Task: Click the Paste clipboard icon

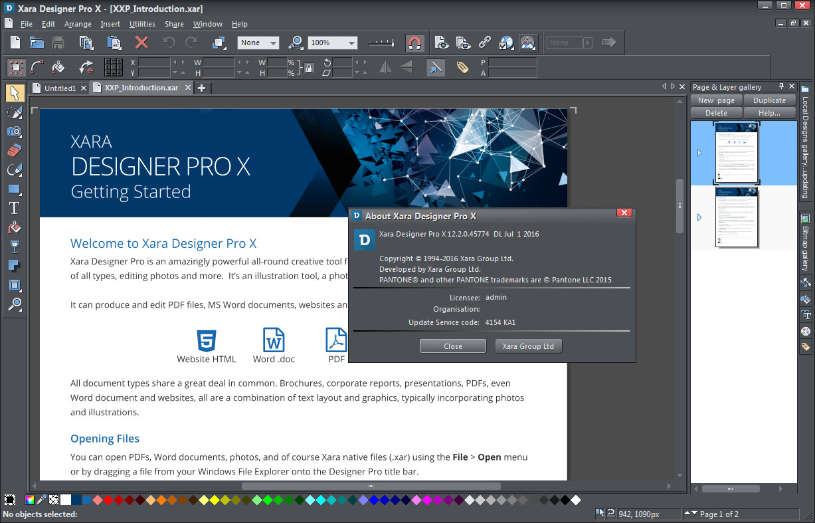Action: [x=114, y=43]
